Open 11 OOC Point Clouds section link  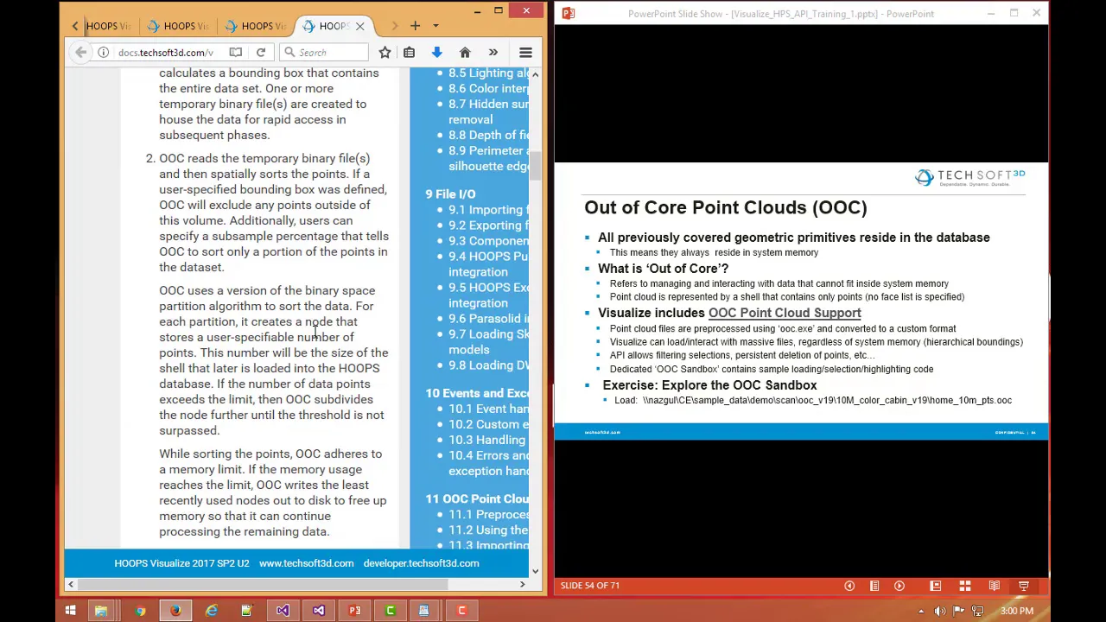[x=477, y=499]
